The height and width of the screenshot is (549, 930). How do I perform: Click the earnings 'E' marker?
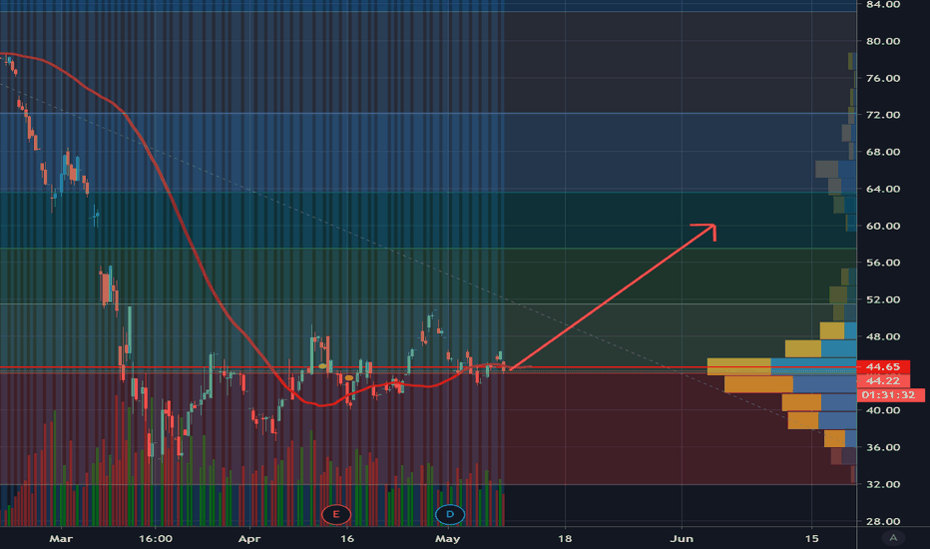coord(336,514)
